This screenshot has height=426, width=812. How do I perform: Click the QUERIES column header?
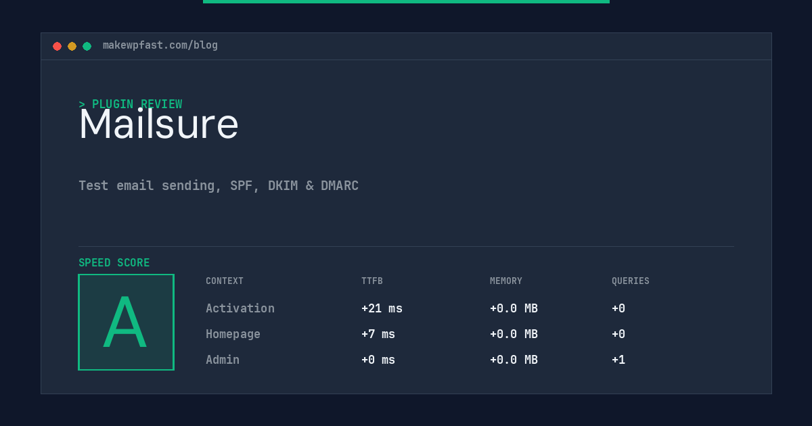tap(631, 281)
